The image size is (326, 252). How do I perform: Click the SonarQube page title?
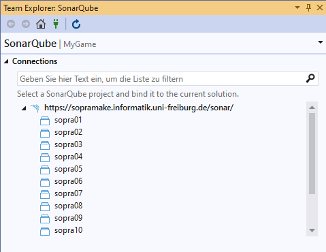tap(30, 44)
